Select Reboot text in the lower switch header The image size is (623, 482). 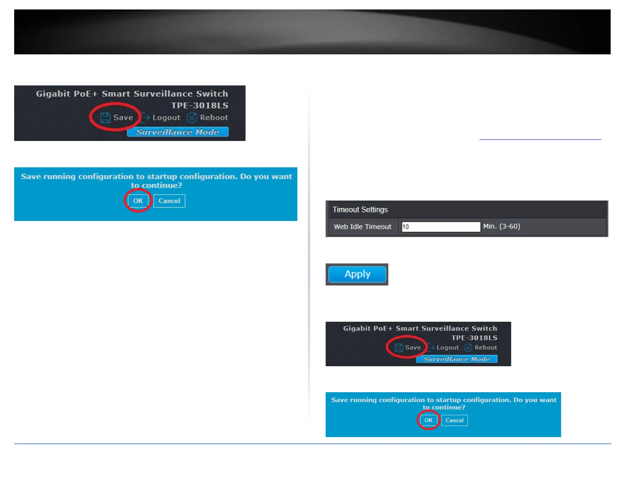click(486, 347)
